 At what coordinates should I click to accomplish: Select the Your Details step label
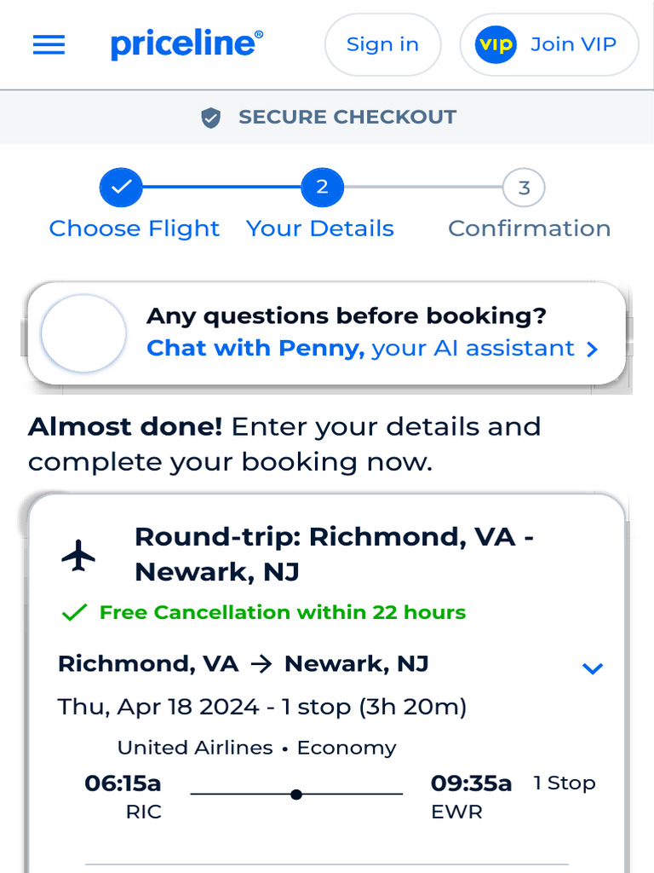click(320, 228)
